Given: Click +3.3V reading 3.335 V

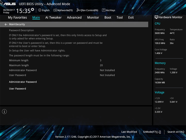Looking at the screenshot, I should (158, 112).
